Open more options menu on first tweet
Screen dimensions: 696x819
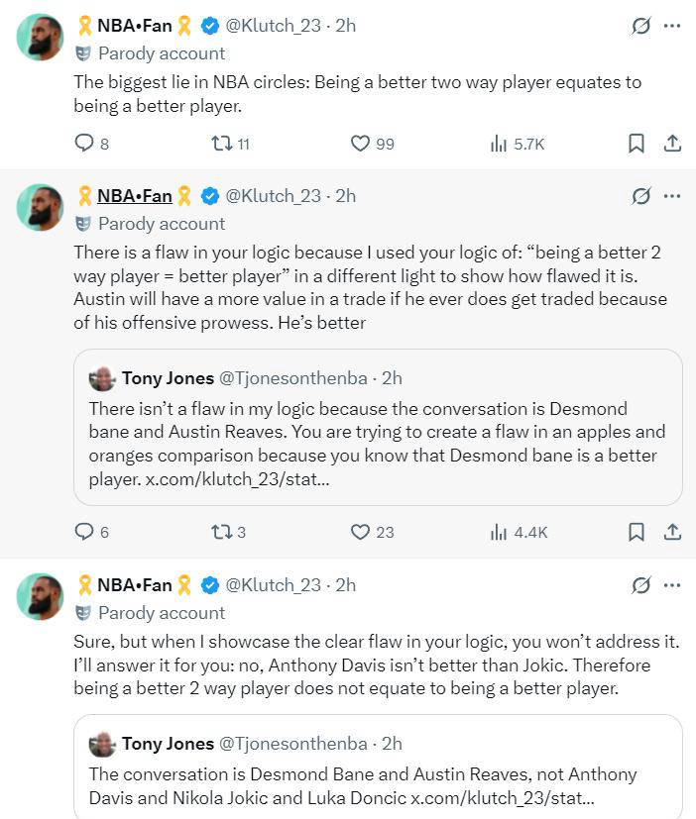click(672, 26)
